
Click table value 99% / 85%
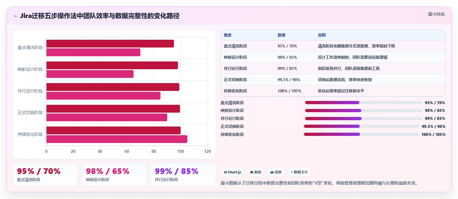coord(287,69)
